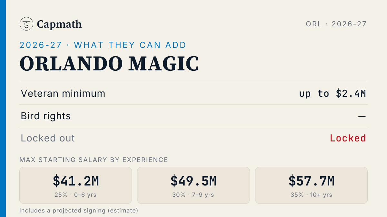This screenshot has width=387, height=217.
Task: Select the Bird rights row
Action: tap(193, 116)
